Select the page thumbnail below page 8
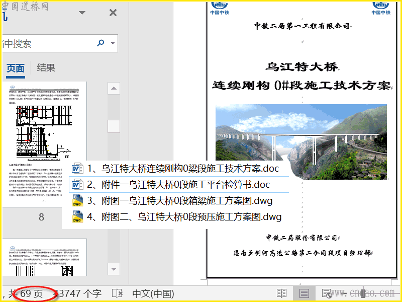 pos(45,257)
